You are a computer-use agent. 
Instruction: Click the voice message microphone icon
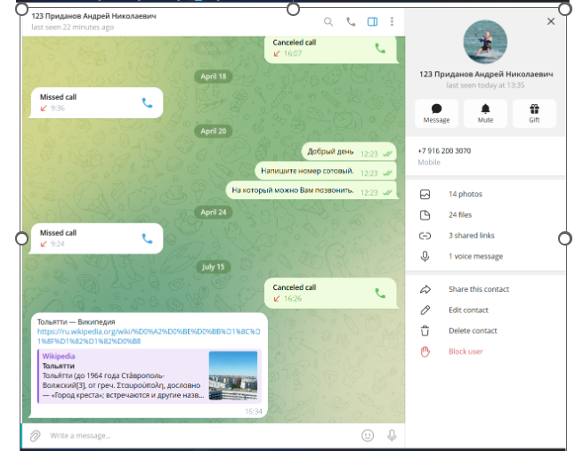tap(425, 256)
